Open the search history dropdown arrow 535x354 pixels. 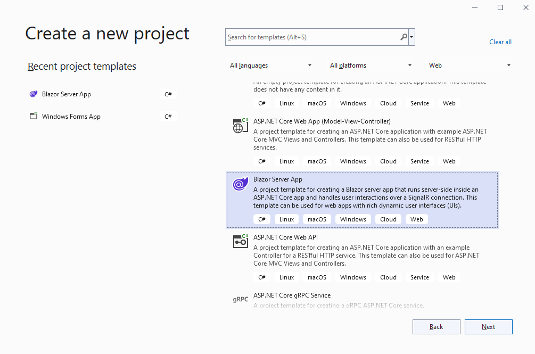(x=411, y=37)
